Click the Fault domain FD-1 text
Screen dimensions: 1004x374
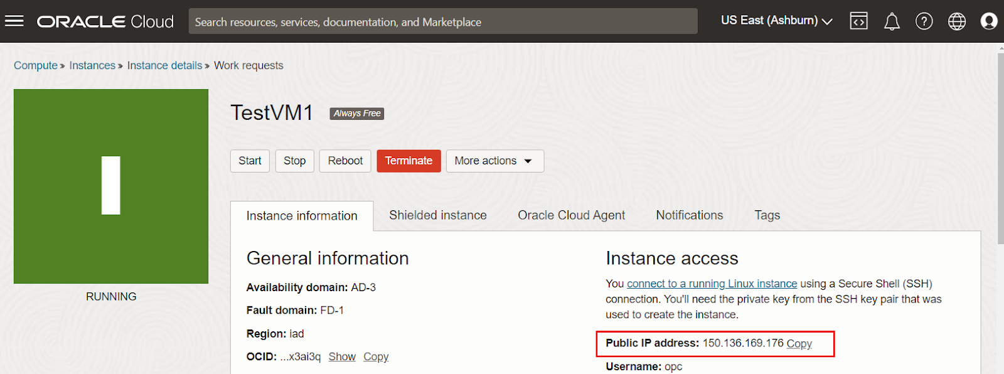(x=295, y=310)
